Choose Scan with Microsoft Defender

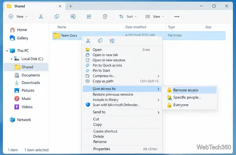tap(122, 105)
